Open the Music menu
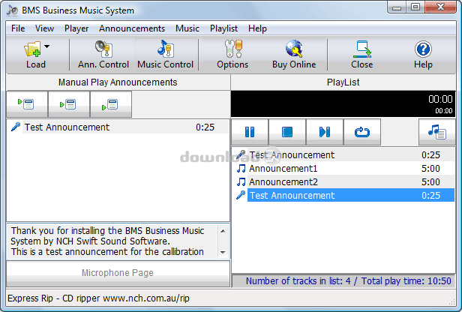Image resolution: width=462 pixels, height=312 pixels. (x=187, y=28)
